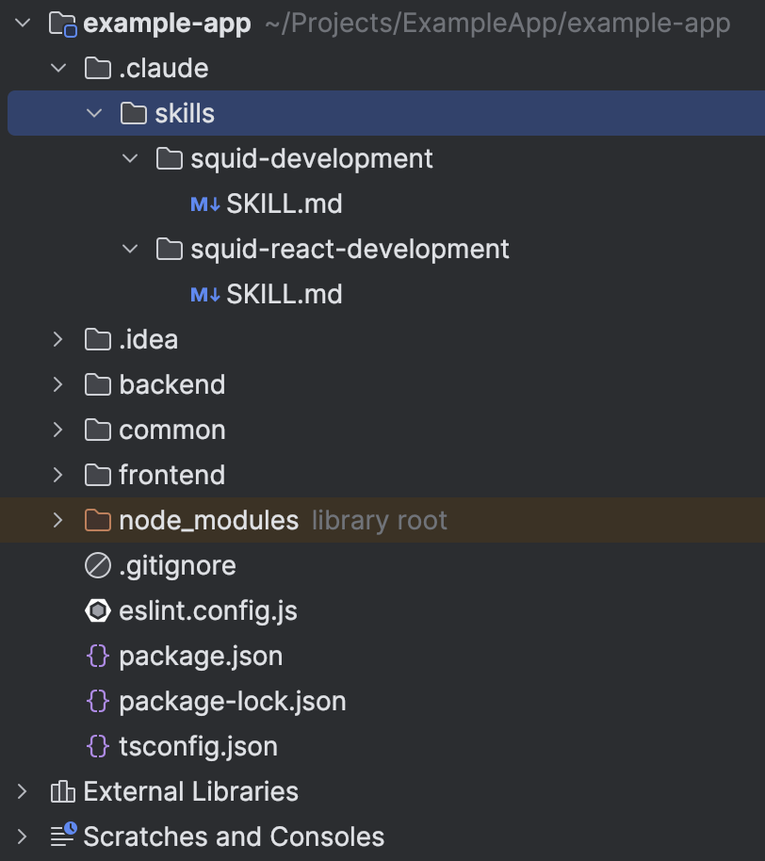The height and width of the screenshot is (861, 765).
Task: Expand the Scratches and Consoles node
Action: click(23, 837)
